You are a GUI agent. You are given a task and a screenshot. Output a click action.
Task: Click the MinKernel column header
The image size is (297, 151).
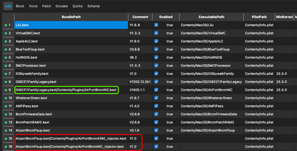(284, 17)
